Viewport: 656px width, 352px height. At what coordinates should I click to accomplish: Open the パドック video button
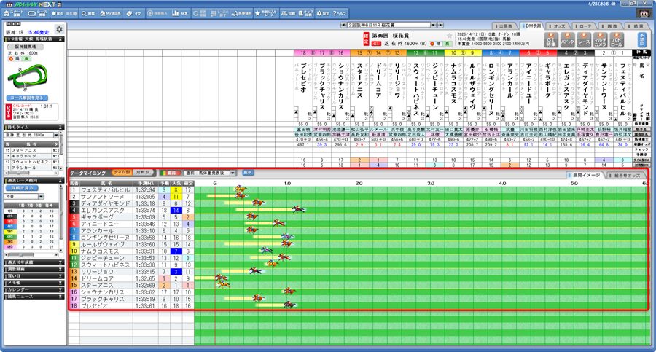pos(567,40)
